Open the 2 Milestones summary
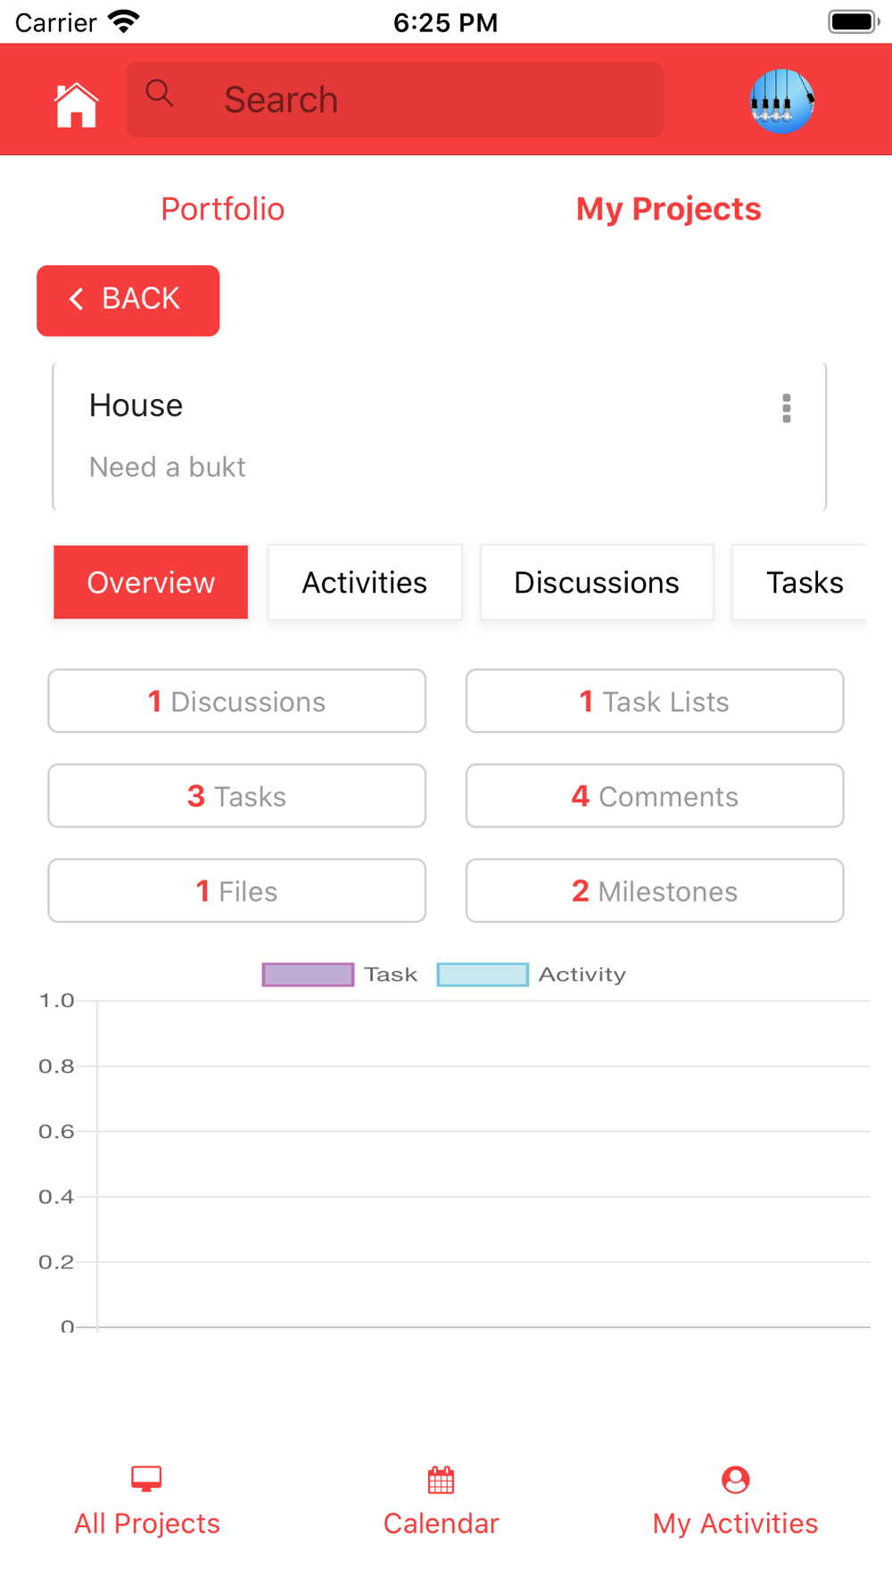Image resolution: width=892 pixels, height=1587 pixels. [x=655, y=891]
